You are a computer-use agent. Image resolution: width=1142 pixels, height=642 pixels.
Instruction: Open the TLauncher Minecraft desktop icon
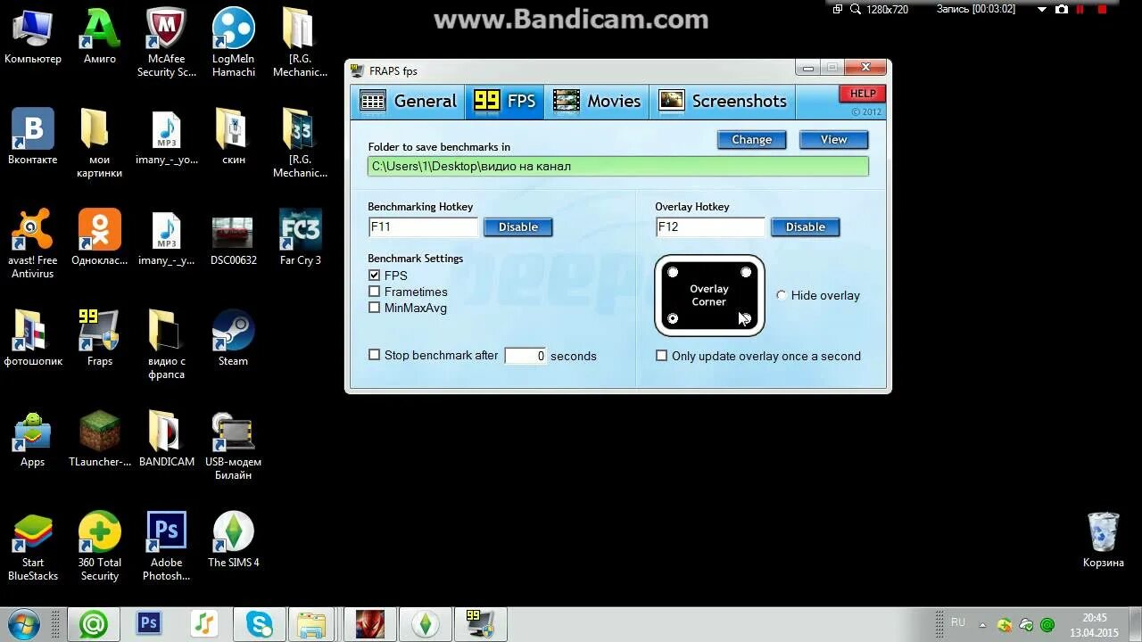point(100,439)
